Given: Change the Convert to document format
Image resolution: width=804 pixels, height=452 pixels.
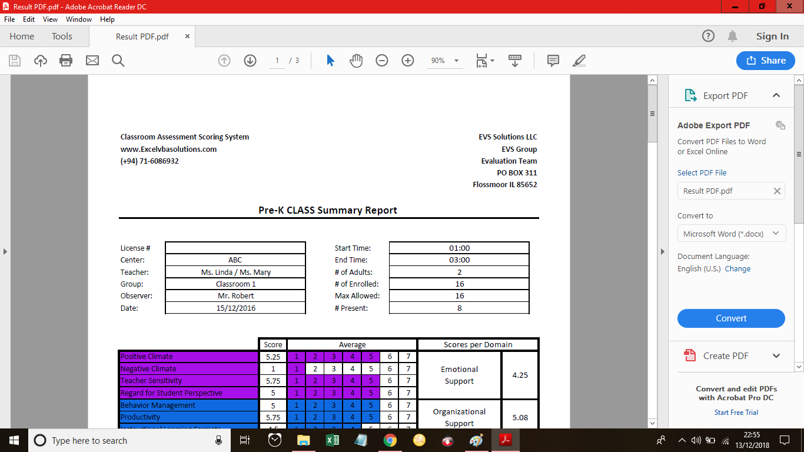Looking at the screenshot, I should [x=731, y=233].
